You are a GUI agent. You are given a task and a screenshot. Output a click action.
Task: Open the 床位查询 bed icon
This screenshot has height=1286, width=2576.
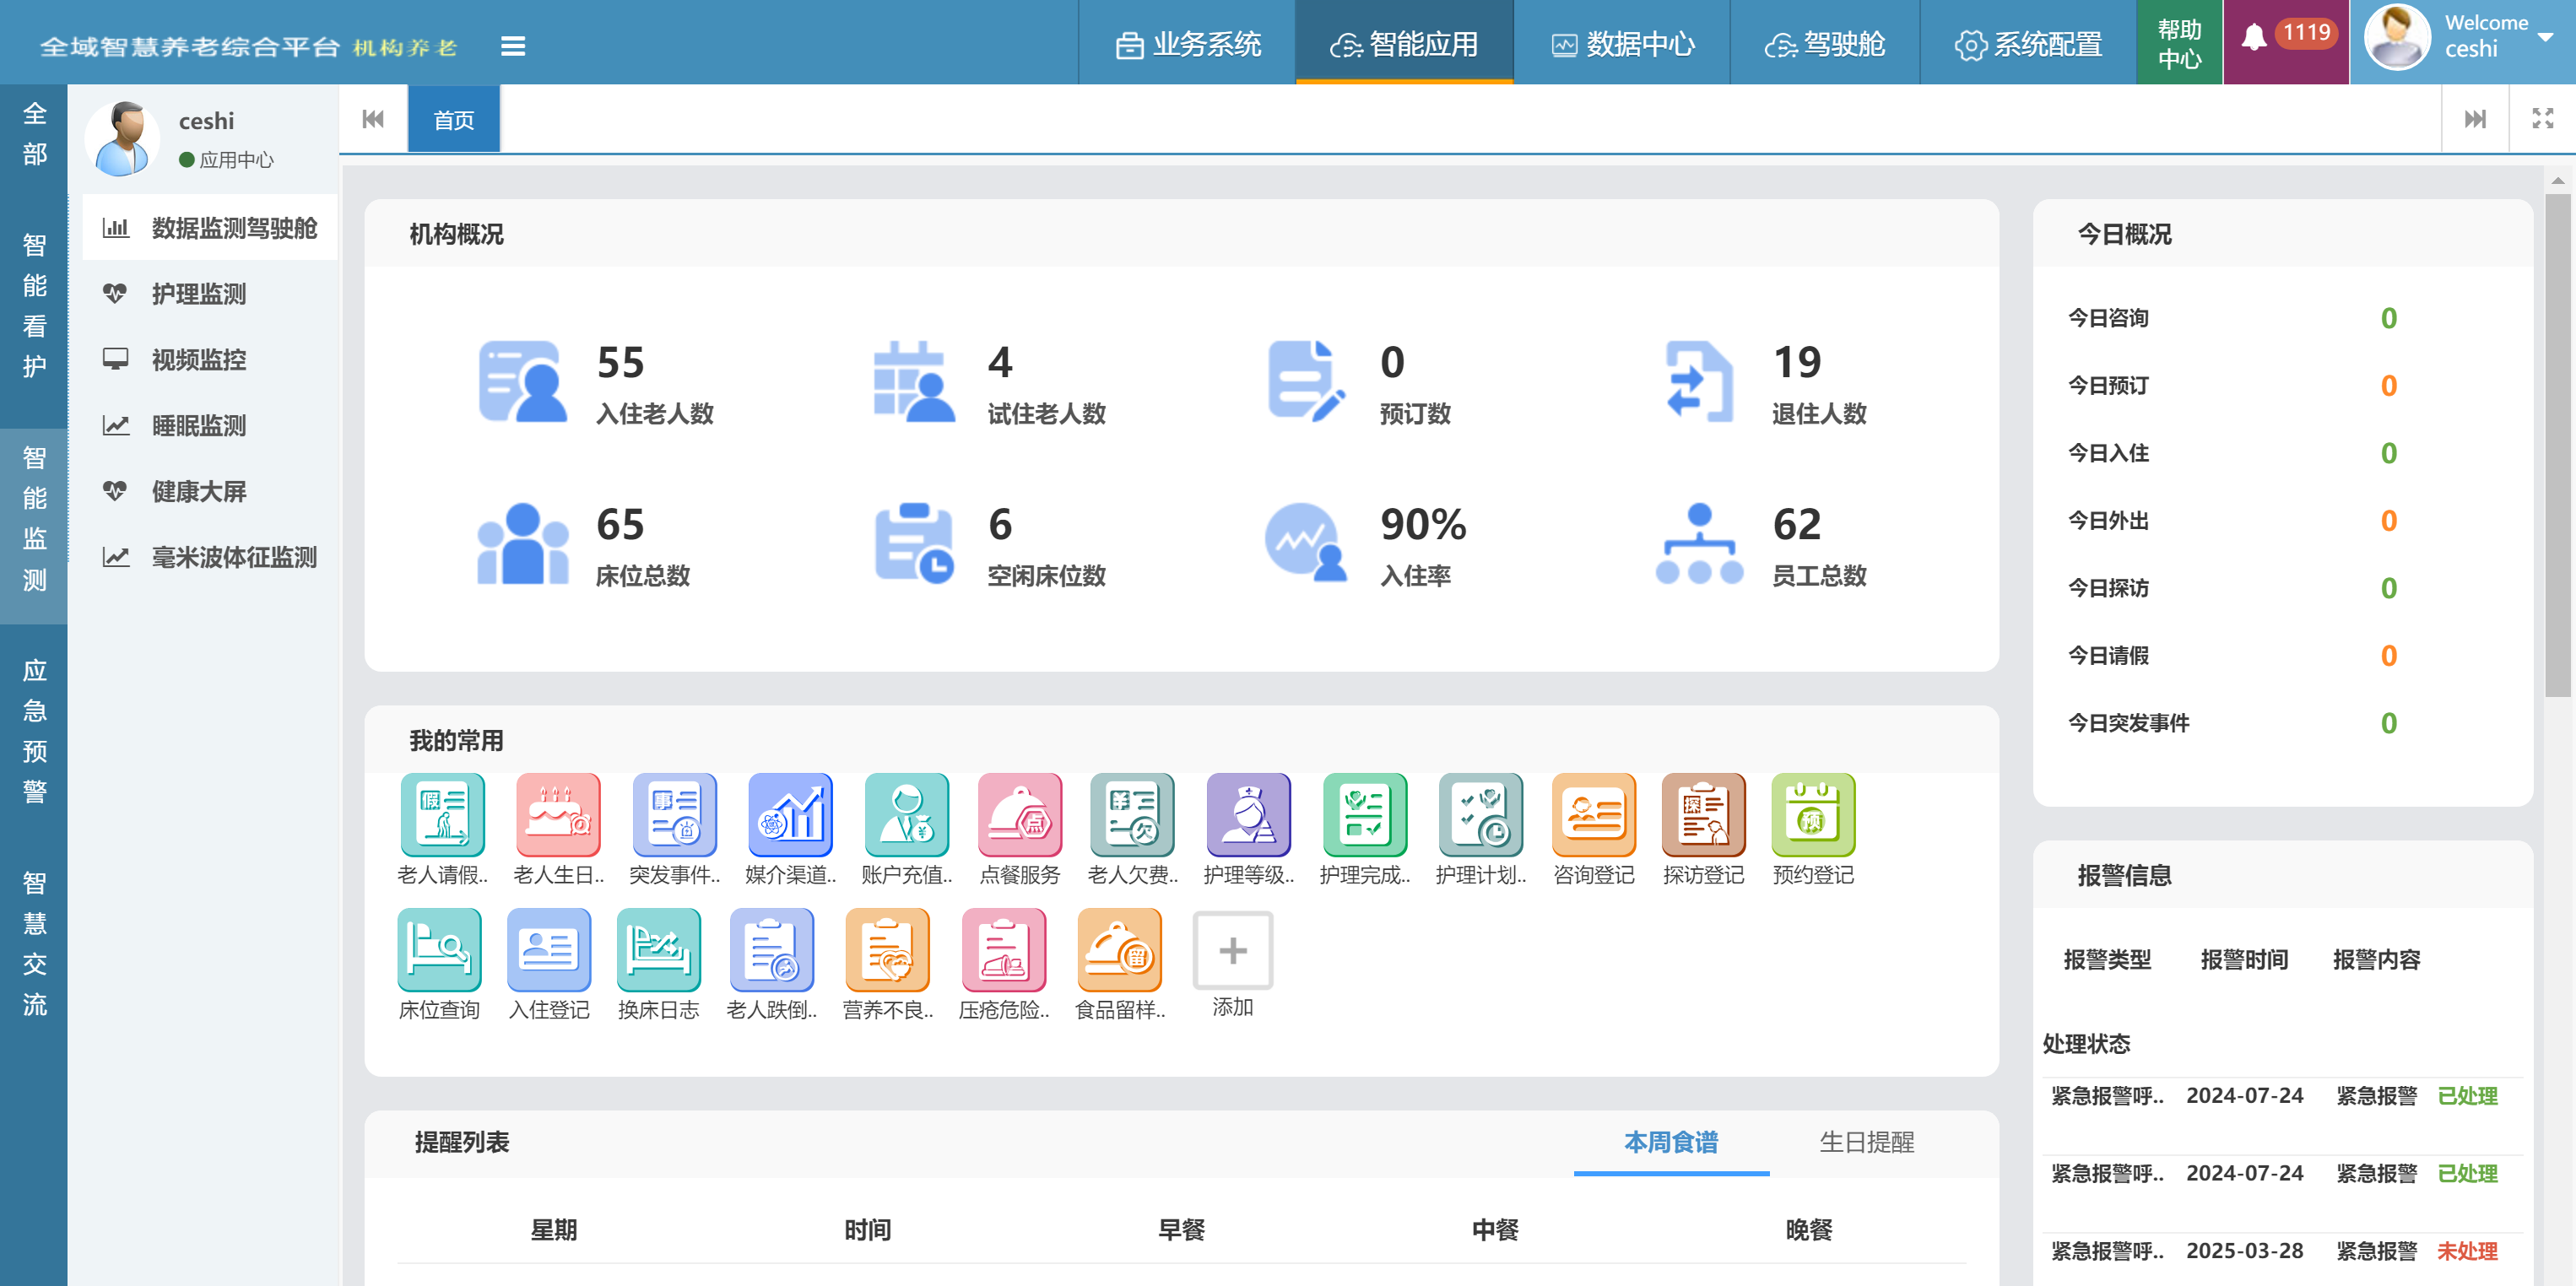click(x=439, y=949)
